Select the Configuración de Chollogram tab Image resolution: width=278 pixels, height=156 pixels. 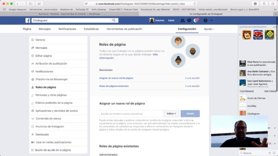(206, 14)
